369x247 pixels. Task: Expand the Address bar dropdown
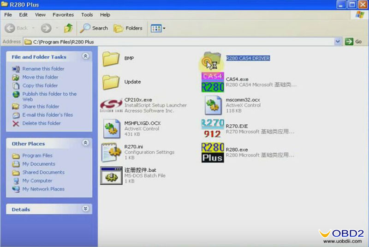[338, 42]
